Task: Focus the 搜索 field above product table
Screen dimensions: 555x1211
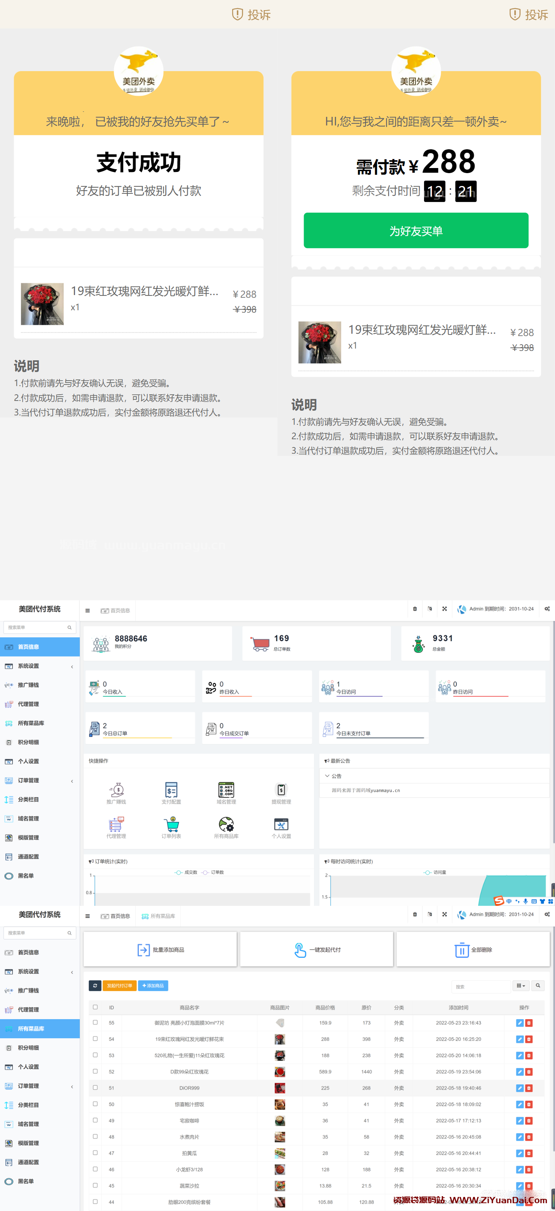Action: coord(481,987)
